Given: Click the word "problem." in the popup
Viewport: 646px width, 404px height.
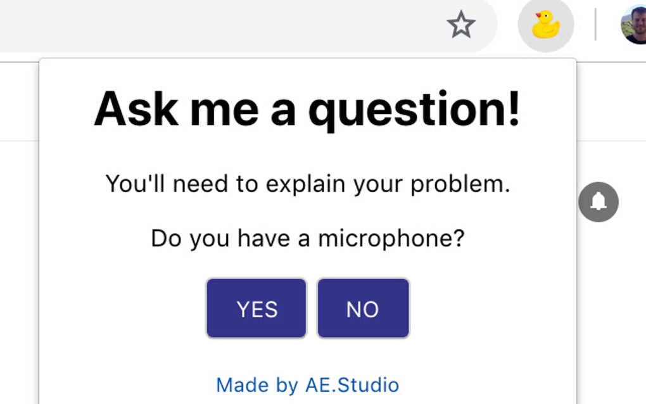Looking at the screenshot, I should 460,184.
